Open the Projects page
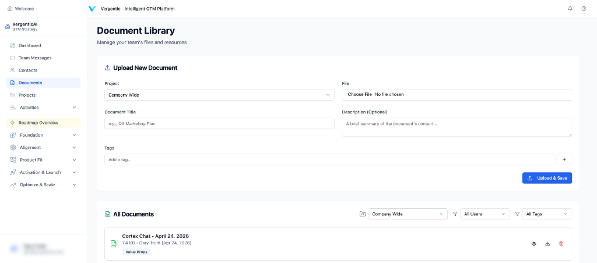 (43, 95)
